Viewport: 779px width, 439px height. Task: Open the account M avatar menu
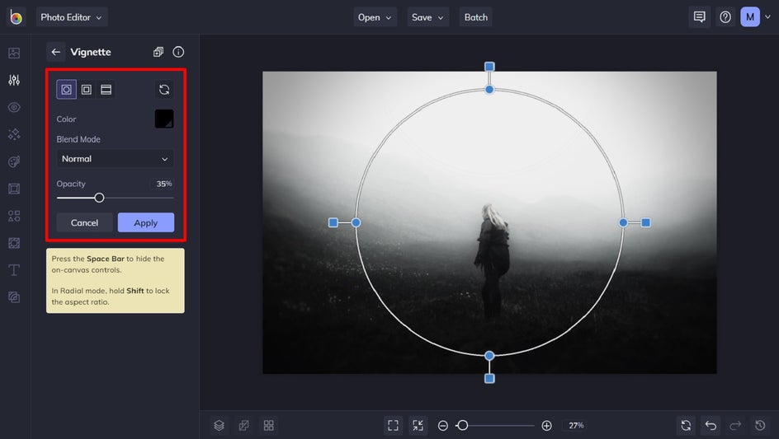tap(750, 16)
